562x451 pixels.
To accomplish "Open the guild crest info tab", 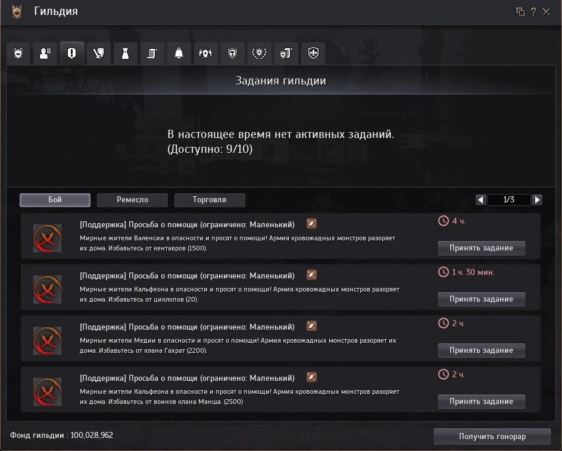I will tap(18, 54).
